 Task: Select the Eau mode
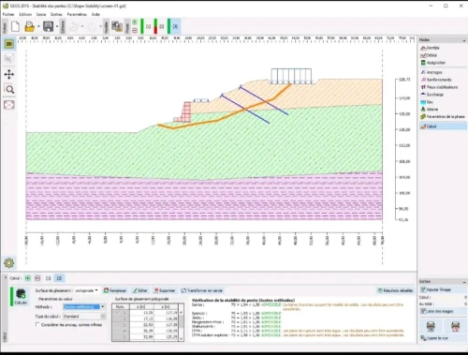(427, 102)
